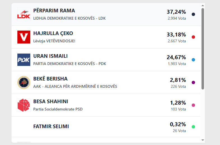Select the Hajrulla Çeko candidate name

(53, 33)
